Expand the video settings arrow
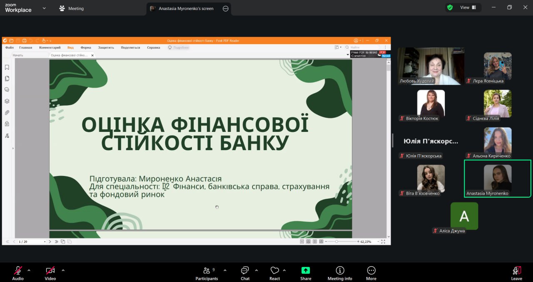Screen dimensions: 533x282 [x=63, y=270]
